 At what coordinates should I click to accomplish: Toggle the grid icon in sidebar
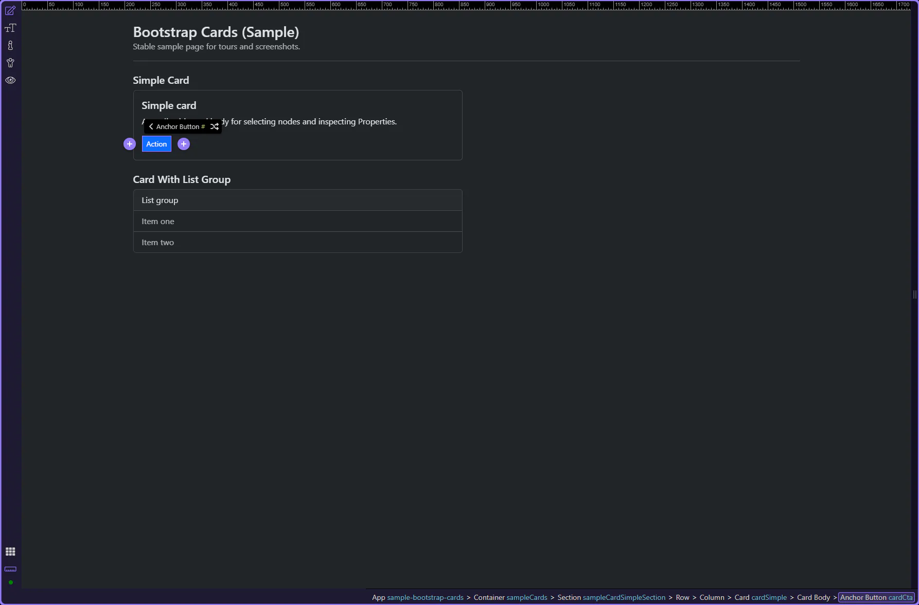click(10, 552)
